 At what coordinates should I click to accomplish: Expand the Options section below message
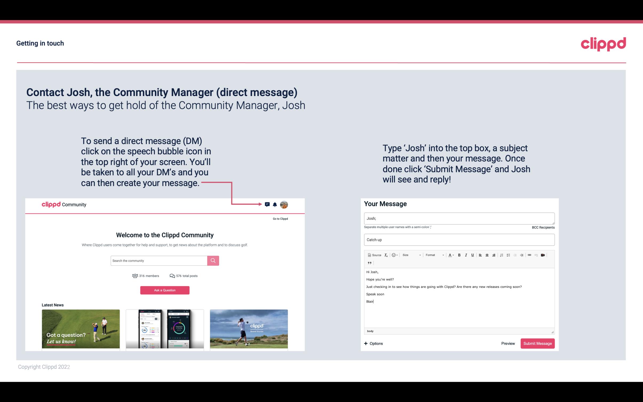(373, 343)
